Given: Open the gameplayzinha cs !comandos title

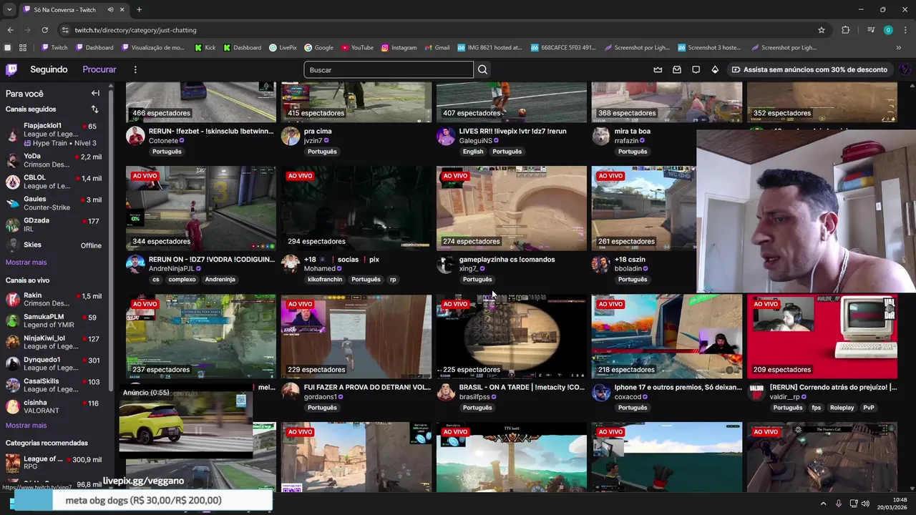Looking at the screenshot, I should click(507, 260).
